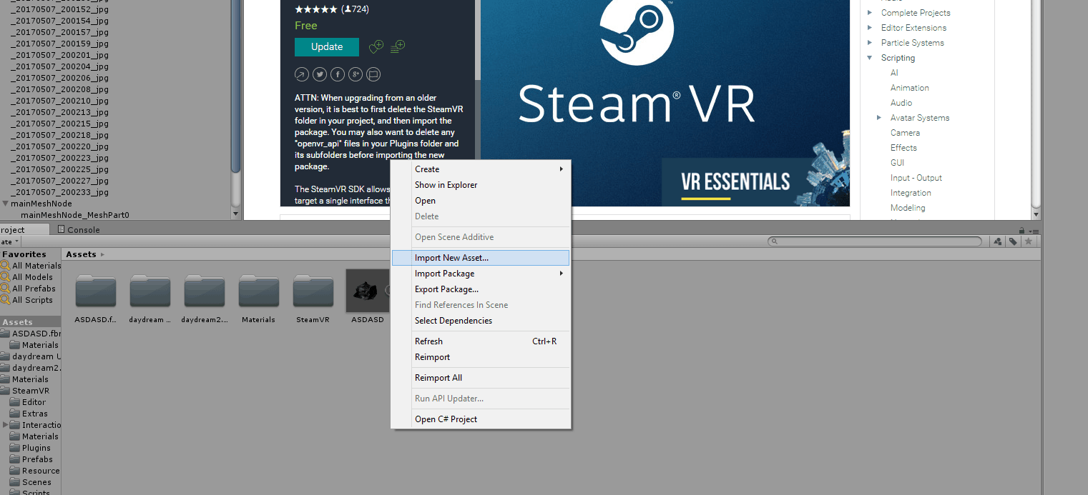The height and width of the screenshot is (495, 1088).
Task: Select _20170507_200233_jpg in hierarchy
Action: click(59, 192)
